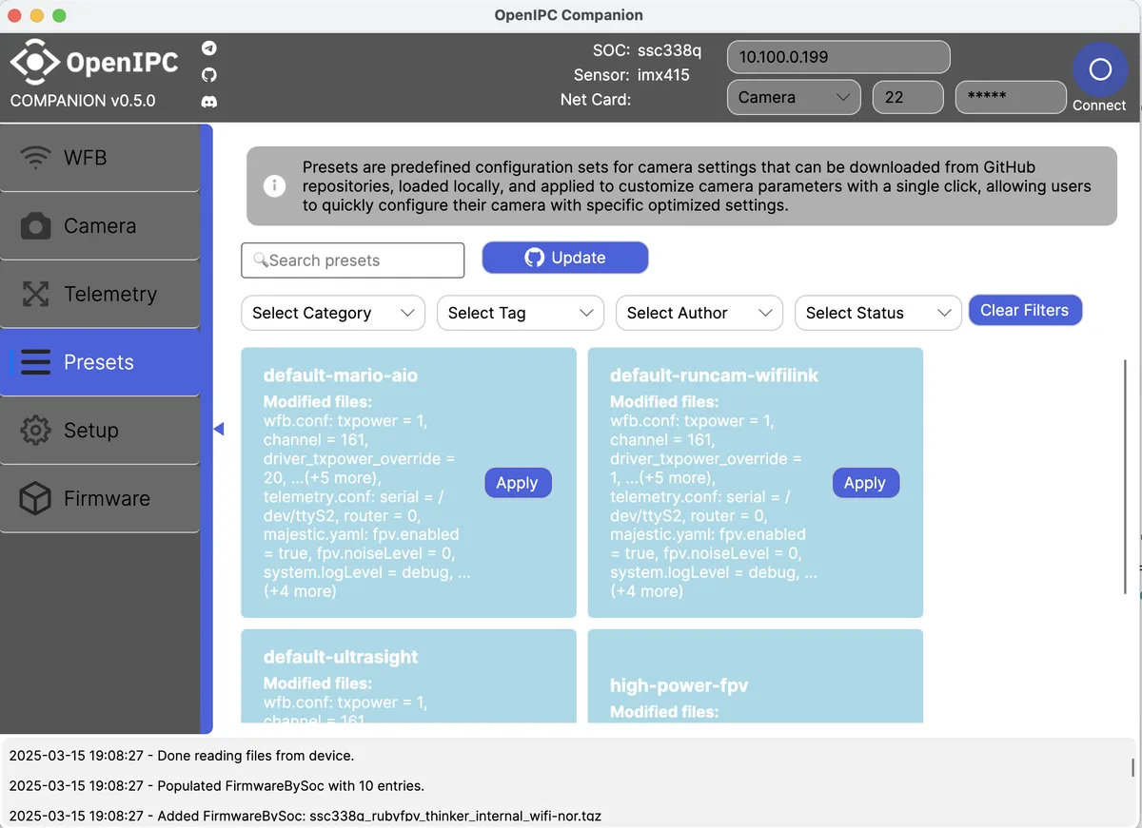This screenshot has width=1142, height=828.
Task: Click the info icon in presets description
Action: (274, 186)
